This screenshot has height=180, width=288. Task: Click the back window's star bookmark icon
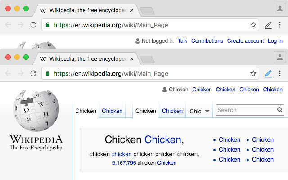coord(253,25)
